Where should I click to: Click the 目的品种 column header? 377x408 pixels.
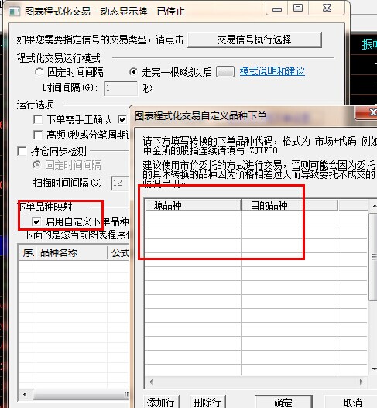click(290, 205)
